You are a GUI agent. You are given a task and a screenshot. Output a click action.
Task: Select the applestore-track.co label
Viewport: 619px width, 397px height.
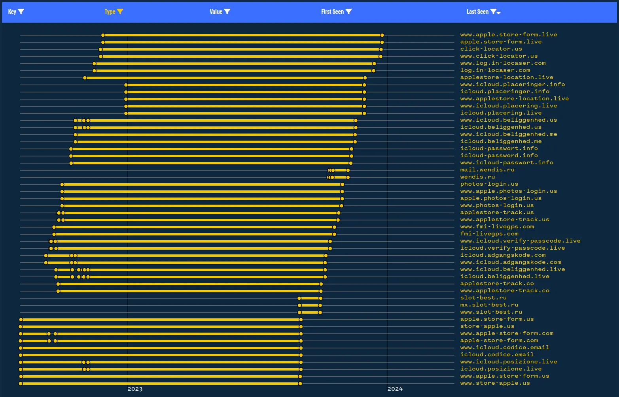click(x=497, y=284)
